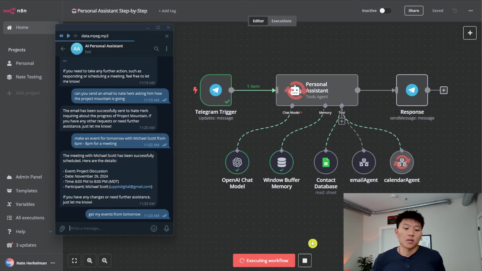This screenshot has width=482, height=271.
Task: Zoom out on the canvas
Action: coord(105,261)
